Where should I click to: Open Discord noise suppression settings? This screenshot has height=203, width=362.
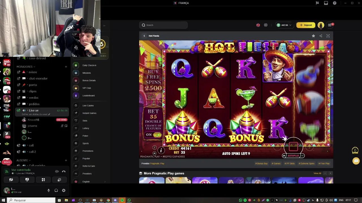57,171
